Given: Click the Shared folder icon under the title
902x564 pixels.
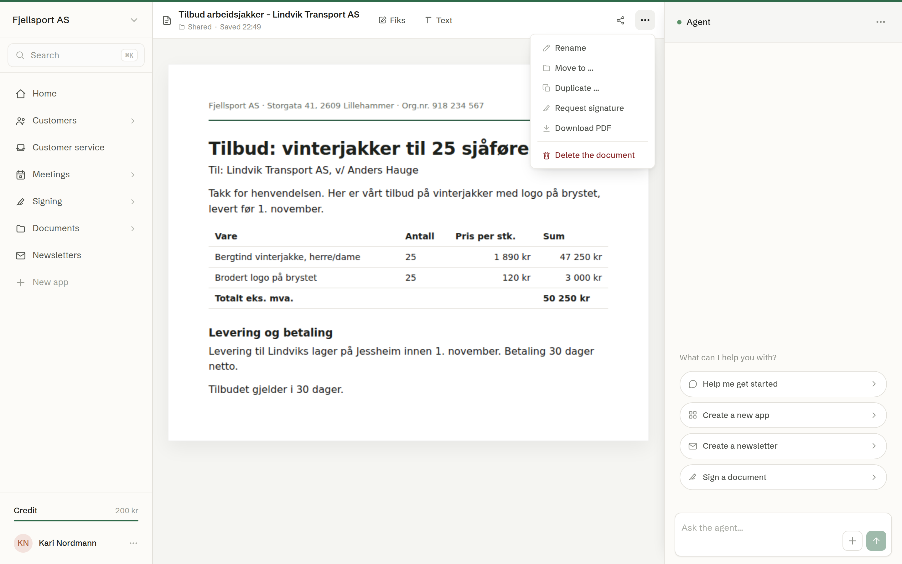Looking at the screenshot, I should click(182, 27).
